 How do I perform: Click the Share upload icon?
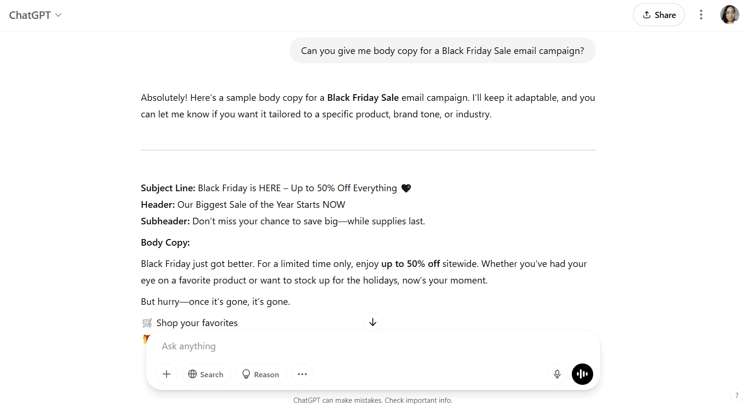tap(648, 15)
